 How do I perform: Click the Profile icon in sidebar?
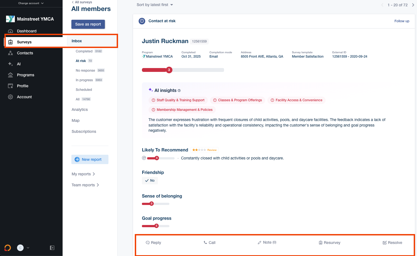click(10, 86)
